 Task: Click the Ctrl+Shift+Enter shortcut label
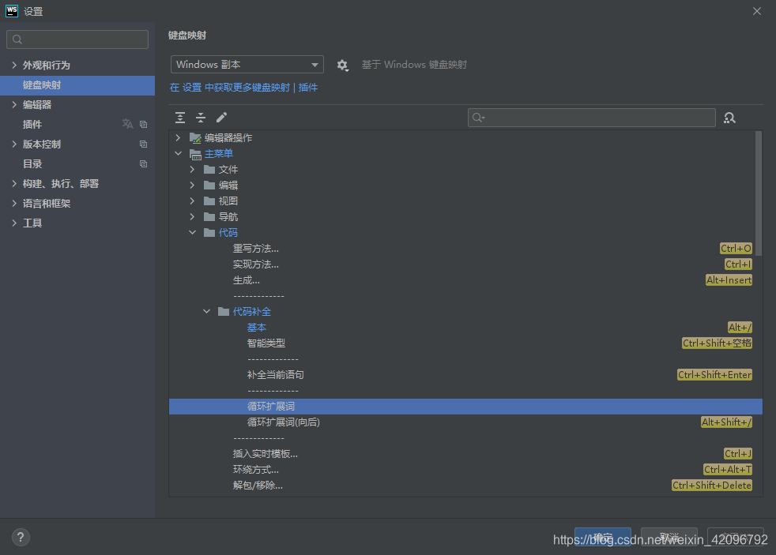tap(714, 375)
